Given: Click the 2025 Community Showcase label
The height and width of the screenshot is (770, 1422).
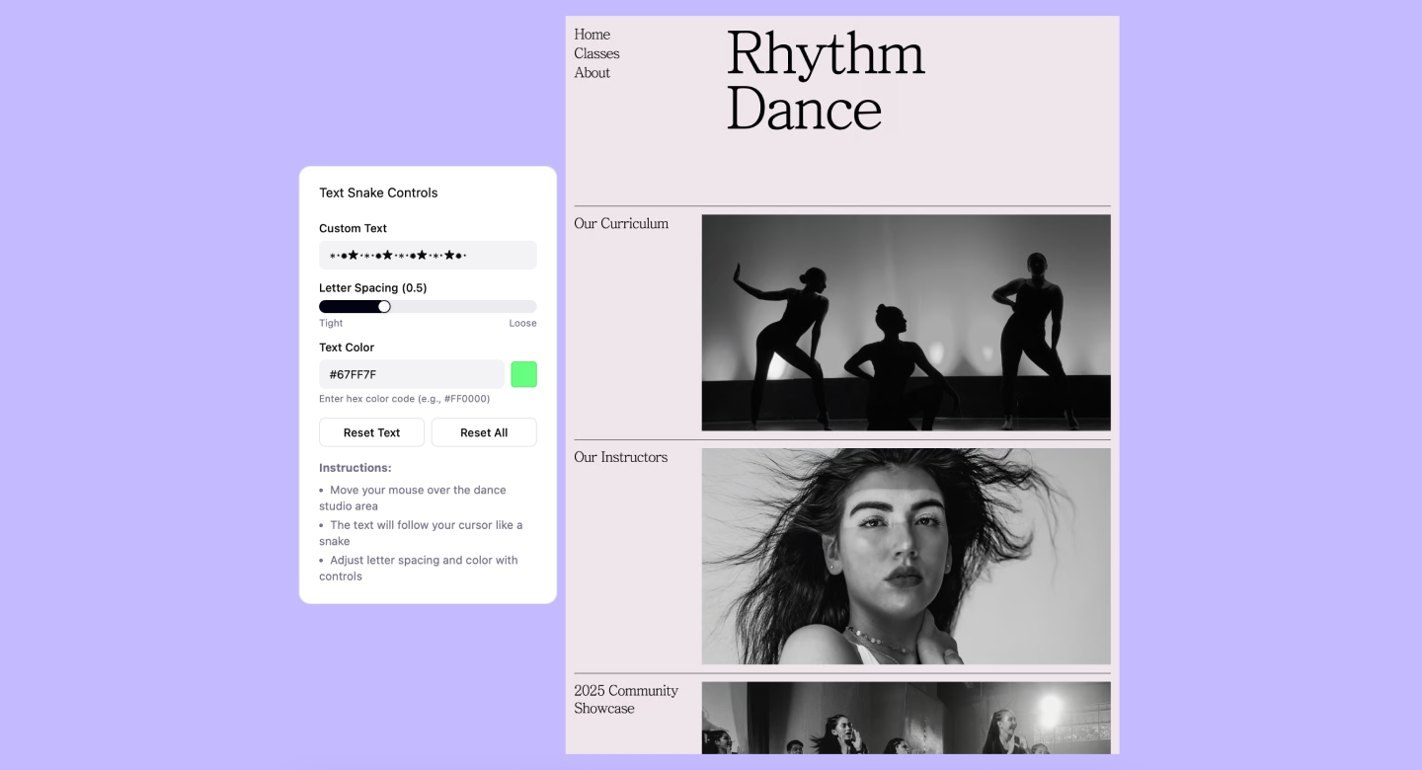Looking at the screenshot, I should 626,699.
